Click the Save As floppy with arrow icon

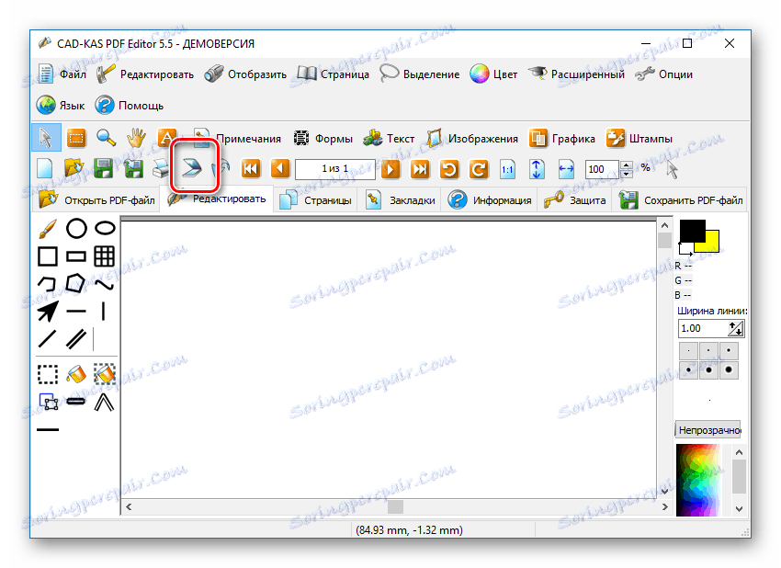pos(133,169)
